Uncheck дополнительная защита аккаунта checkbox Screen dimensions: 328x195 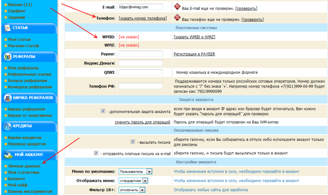click(x=103, y=111)
